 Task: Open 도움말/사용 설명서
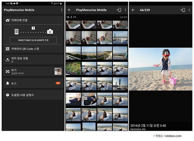(33, 95)
